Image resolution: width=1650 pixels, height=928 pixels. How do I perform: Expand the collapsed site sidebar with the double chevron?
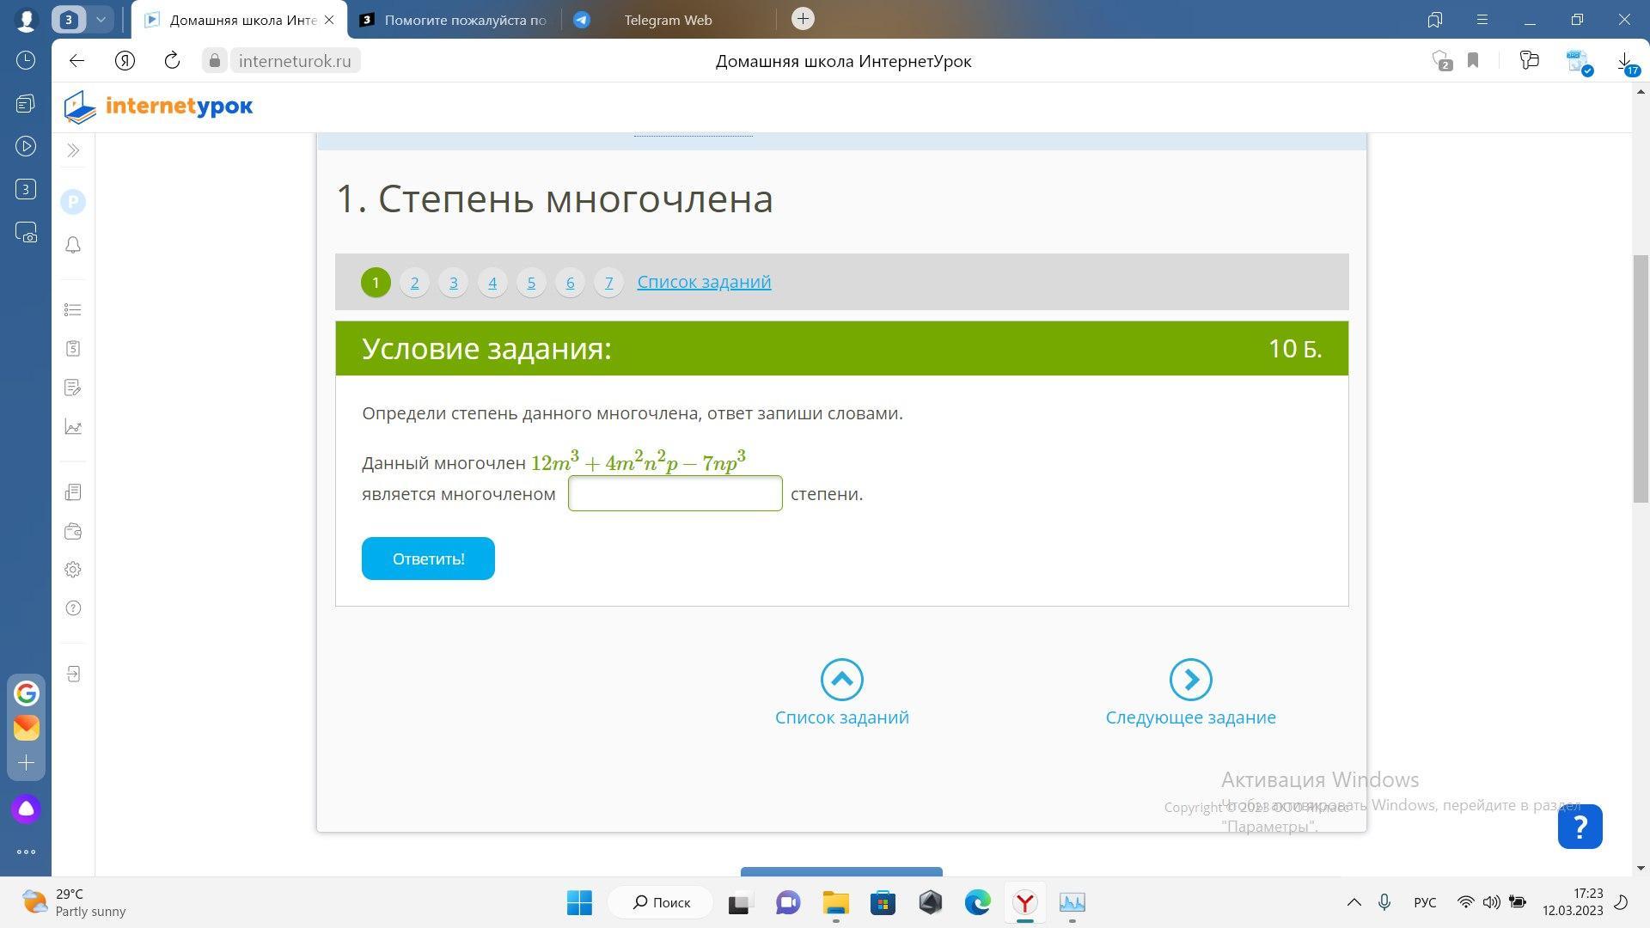pos(73,151)
